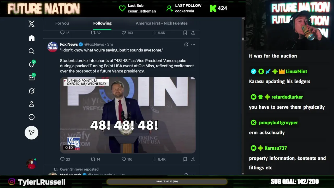Open America First - Nick Fuentes tab
Screen dimensions: 334x188
click(162, 23)
